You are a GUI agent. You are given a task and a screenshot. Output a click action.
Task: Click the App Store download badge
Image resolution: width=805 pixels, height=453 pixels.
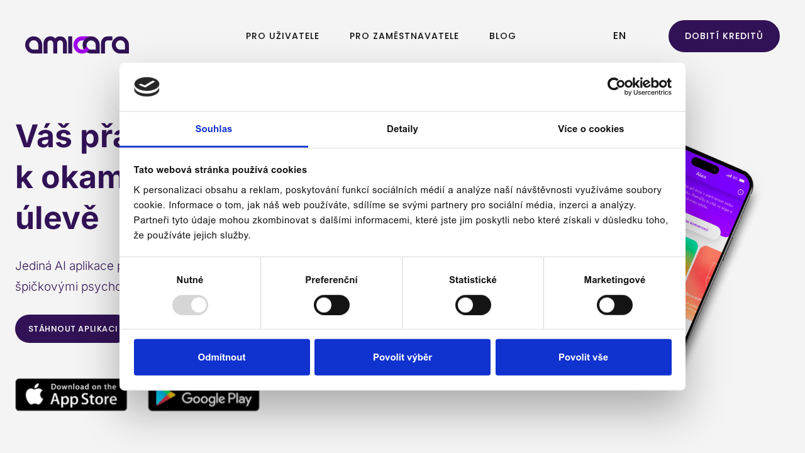point(71,394)
